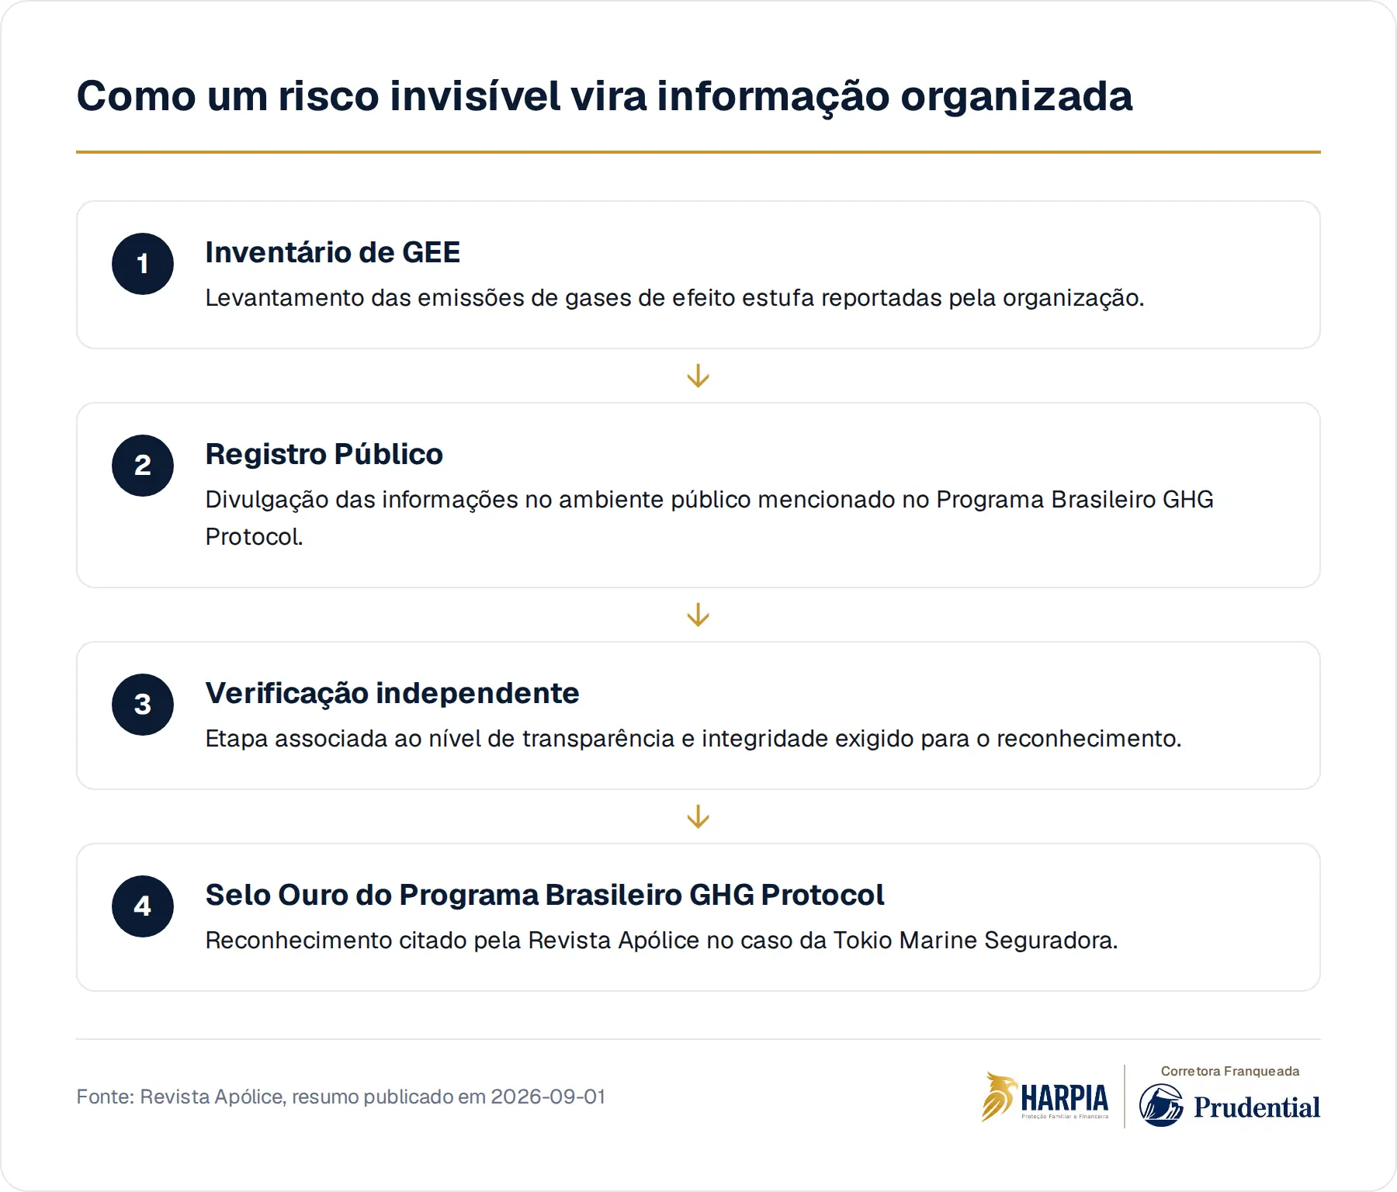Image resolution: width=1397 pixels, height=1192 pixels.
Task: Click the "Verificação independente" heading
Action: pos(393,693)
